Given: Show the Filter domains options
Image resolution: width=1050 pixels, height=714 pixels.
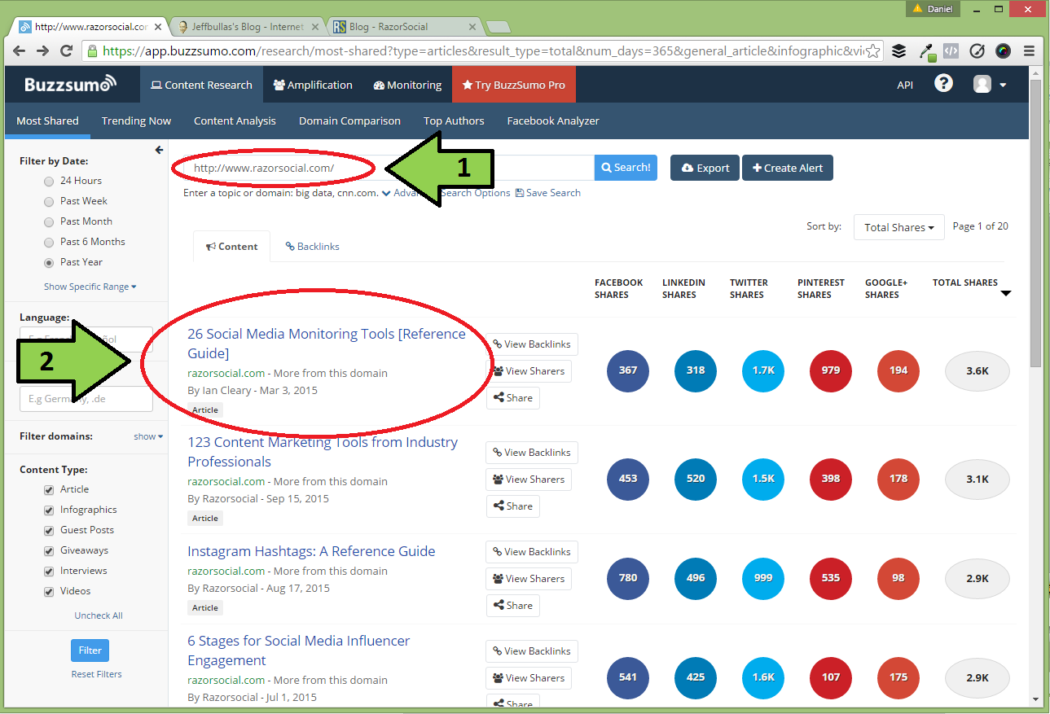Looking at the screenshot, I should [x=147, y=436].
